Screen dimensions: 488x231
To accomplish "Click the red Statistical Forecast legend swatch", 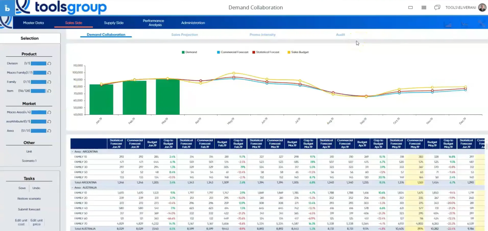I will (x=254, y=52).
